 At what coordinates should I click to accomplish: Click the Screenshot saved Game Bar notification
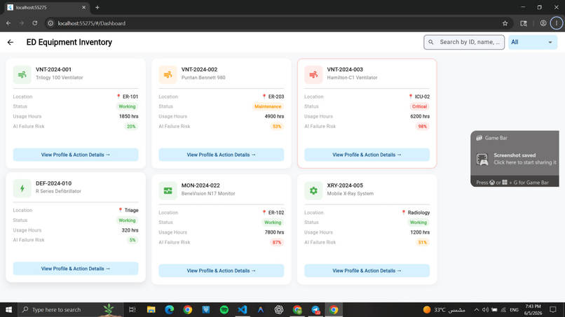click(x=515, y=159)
